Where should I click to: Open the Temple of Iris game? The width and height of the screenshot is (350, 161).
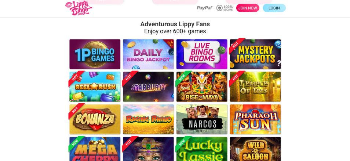point(255,87)
